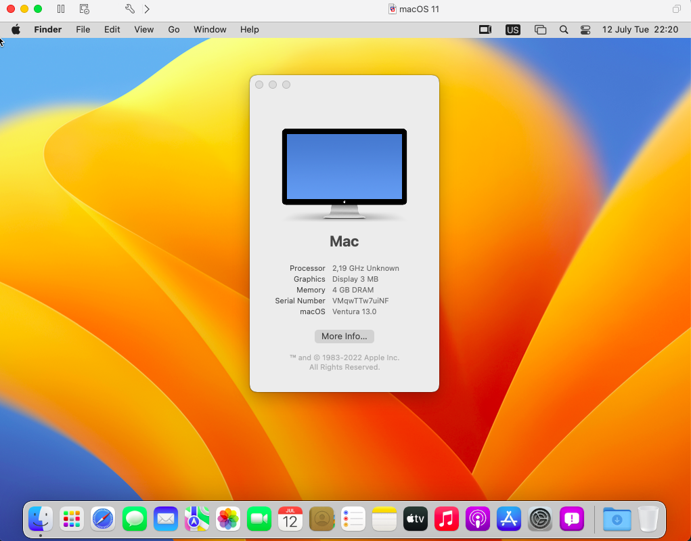
Task: Open the Window menu
Action: coord(210,30)
